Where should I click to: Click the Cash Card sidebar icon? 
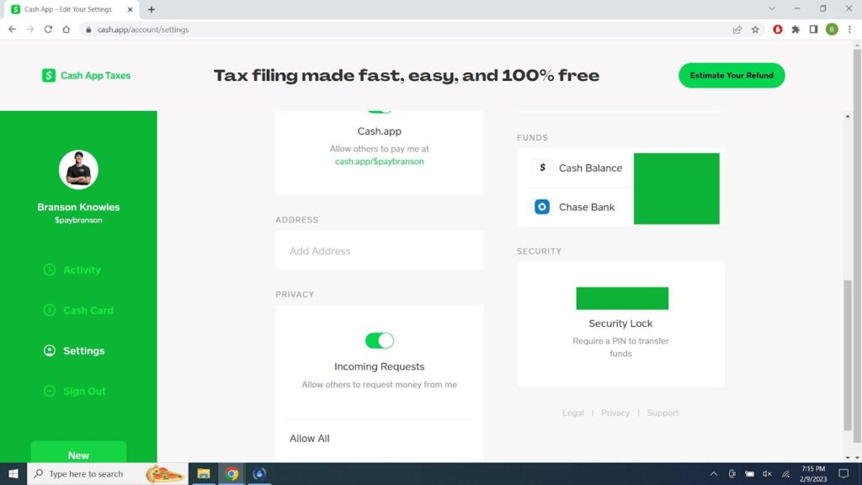coord(49,311)
